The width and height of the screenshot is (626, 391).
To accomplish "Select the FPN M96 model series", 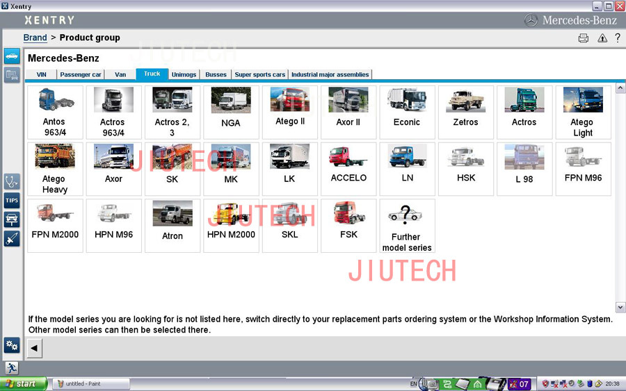I will tap(584, 169).
